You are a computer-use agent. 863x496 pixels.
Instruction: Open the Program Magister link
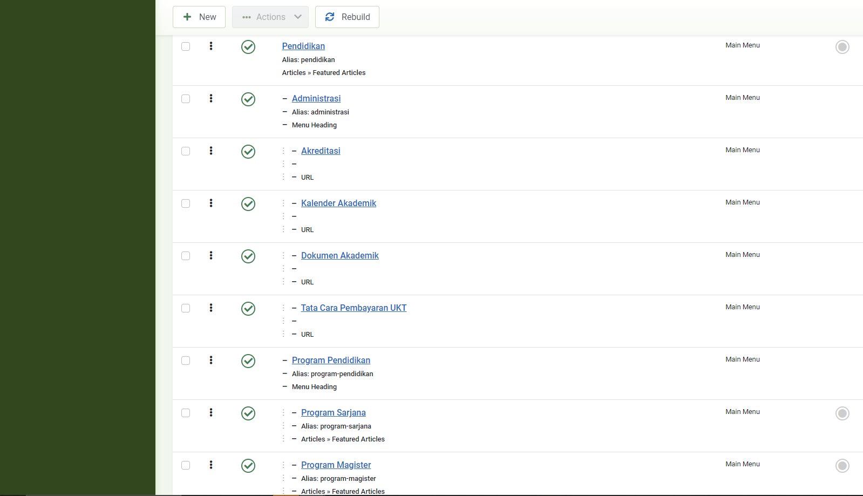[x=336, y=465]
